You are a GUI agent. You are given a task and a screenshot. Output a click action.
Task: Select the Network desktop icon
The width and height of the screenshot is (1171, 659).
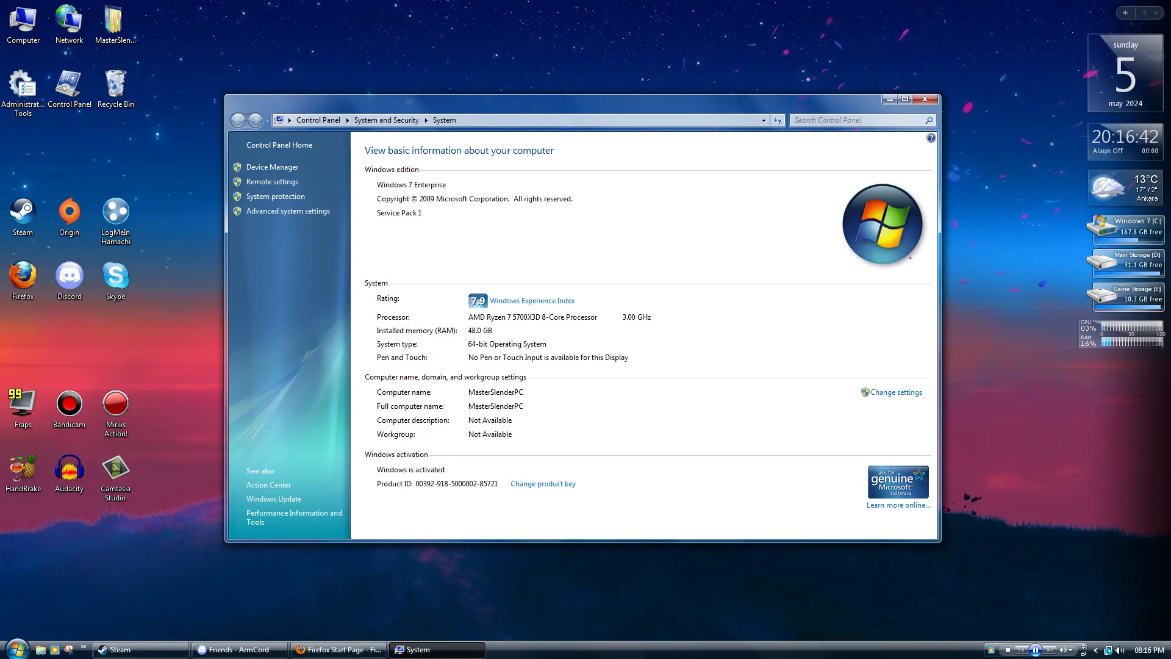(x=70, y=24)
